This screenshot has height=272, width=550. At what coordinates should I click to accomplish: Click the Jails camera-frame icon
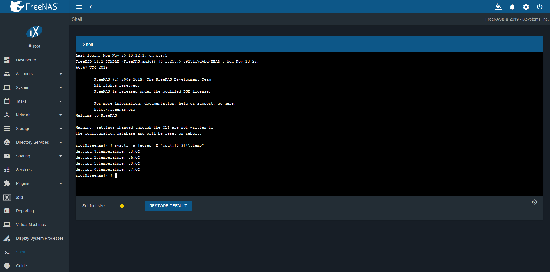click(7, 197)
